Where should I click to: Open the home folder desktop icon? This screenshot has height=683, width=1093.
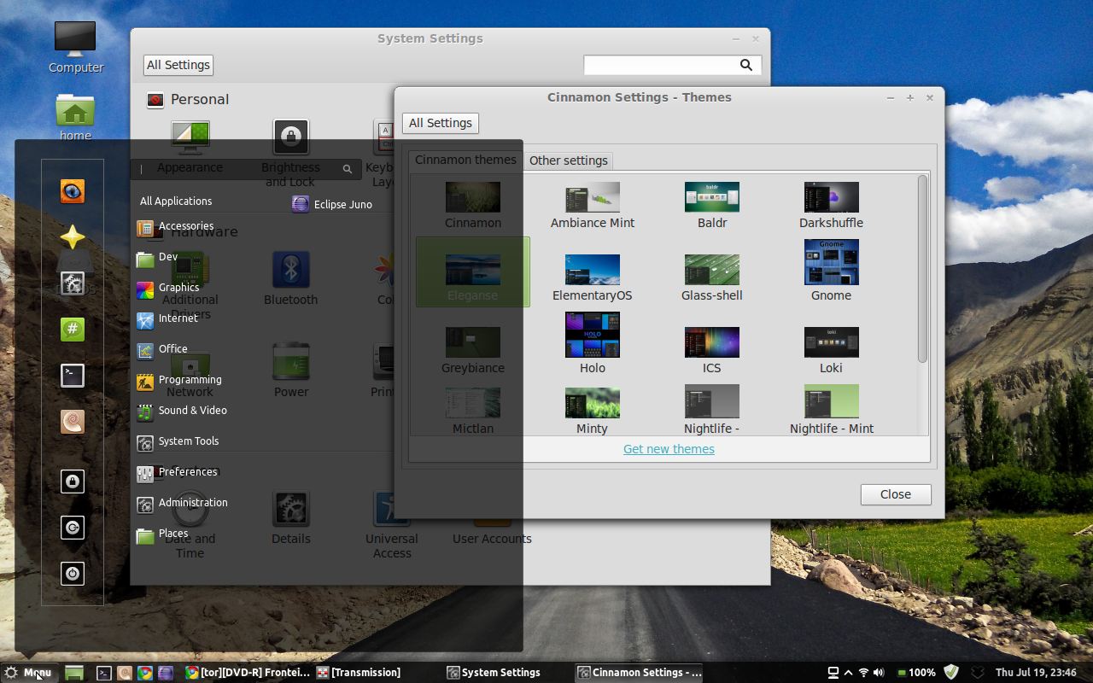75,116
